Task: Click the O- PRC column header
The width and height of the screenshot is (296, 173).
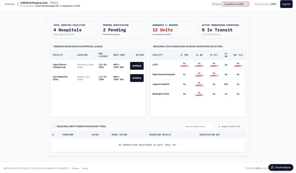Action: pyautogui.click(x=184, y=55)
